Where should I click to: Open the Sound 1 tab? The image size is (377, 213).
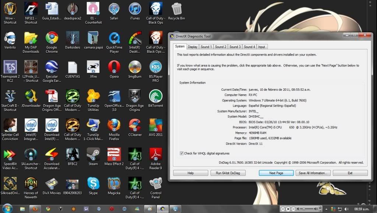point(206,47)
